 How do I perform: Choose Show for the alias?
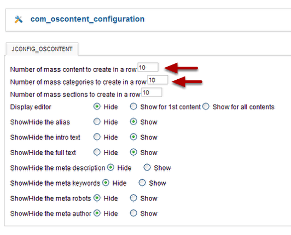[x=133, y=122]
